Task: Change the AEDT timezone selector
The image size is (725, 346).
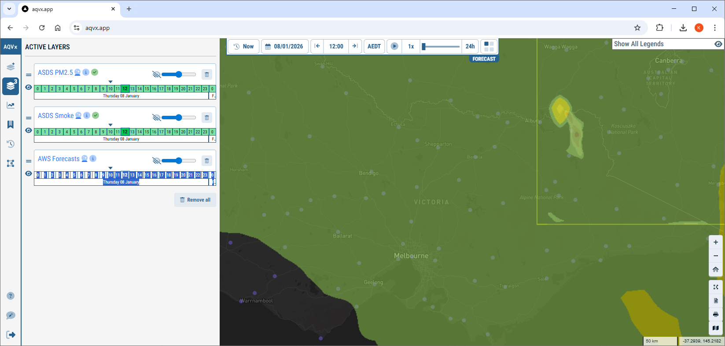Action: coord(374,46)
